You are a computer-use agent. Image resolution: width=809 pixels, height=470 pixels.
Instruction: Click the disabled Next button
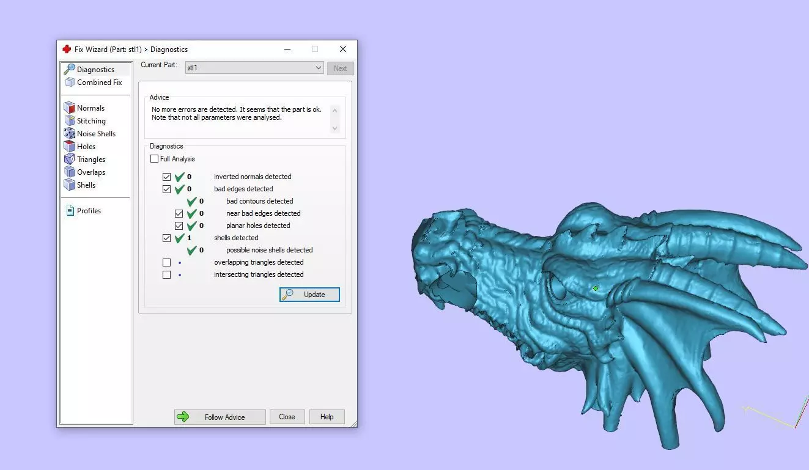point(340,68)
